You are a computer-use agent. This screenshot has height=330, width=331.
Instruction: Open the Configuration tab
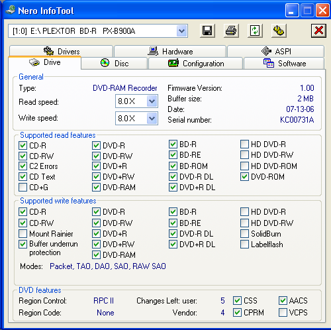click(196, 64)
